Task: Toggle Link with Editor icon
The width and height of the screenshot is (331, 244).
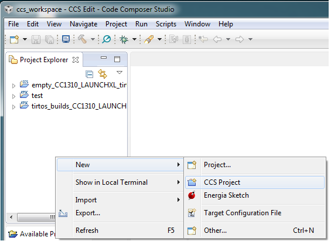Action: tap(103, 74)
